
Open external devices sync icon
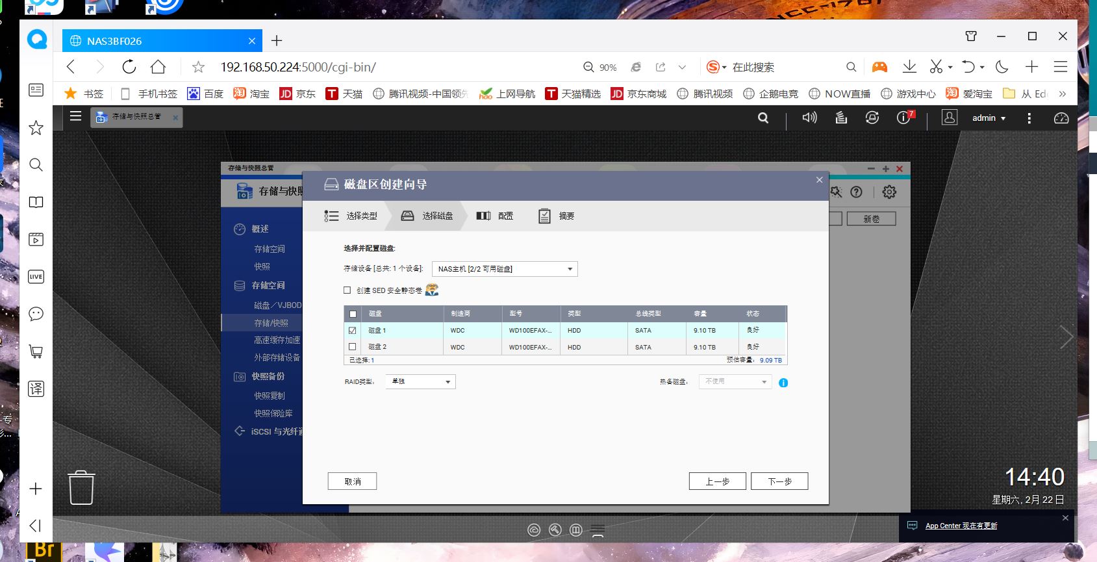coord(872,118)
